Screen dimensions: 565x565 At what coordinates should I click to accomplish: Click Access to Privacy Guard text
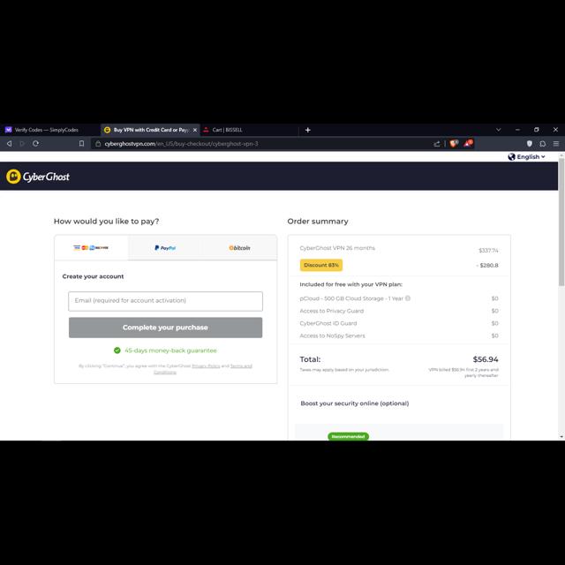[332, 311]
